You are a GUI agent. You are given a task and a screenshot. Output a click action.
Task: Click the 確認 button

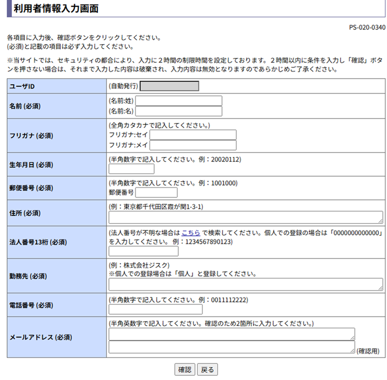pyautogui.click(x=185, y=370)
